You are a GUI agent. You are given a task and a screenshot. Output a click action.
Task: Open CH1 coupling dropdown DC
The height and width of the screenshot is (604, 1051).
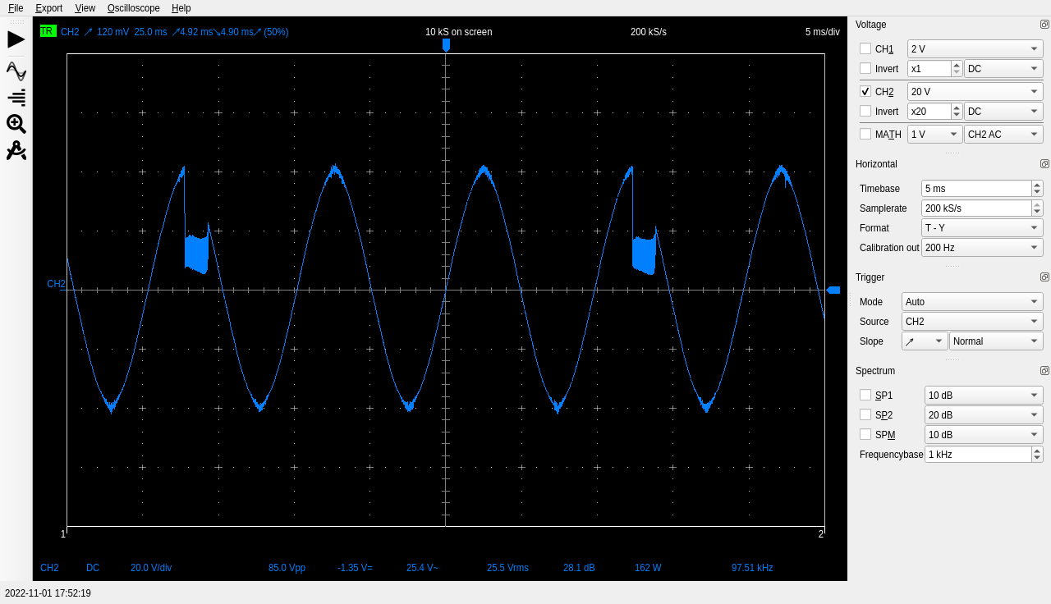point(1003,69)
